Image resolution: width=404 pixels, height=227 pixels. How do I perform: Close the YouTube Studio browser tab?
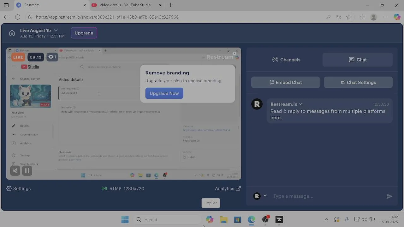pos(160,5)
